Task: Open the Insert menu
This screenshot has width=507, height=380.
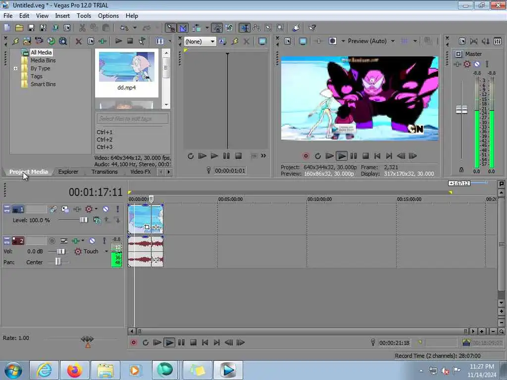Action: tap(62, 16)
